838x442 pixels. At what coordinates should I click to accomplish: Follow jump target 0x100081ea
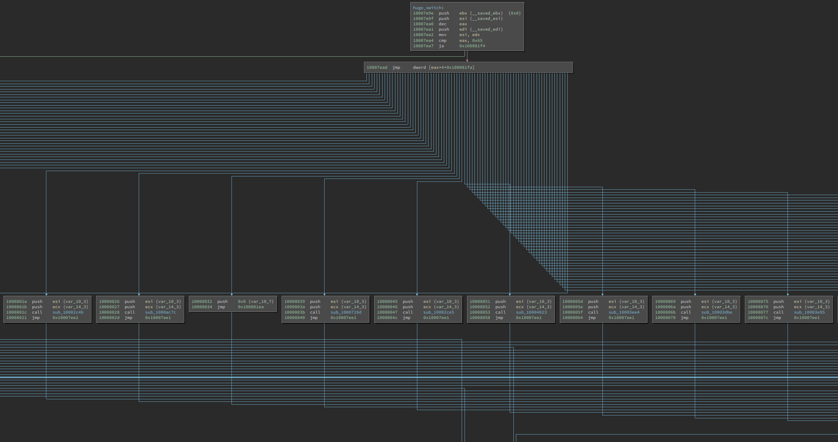(250, 307)
